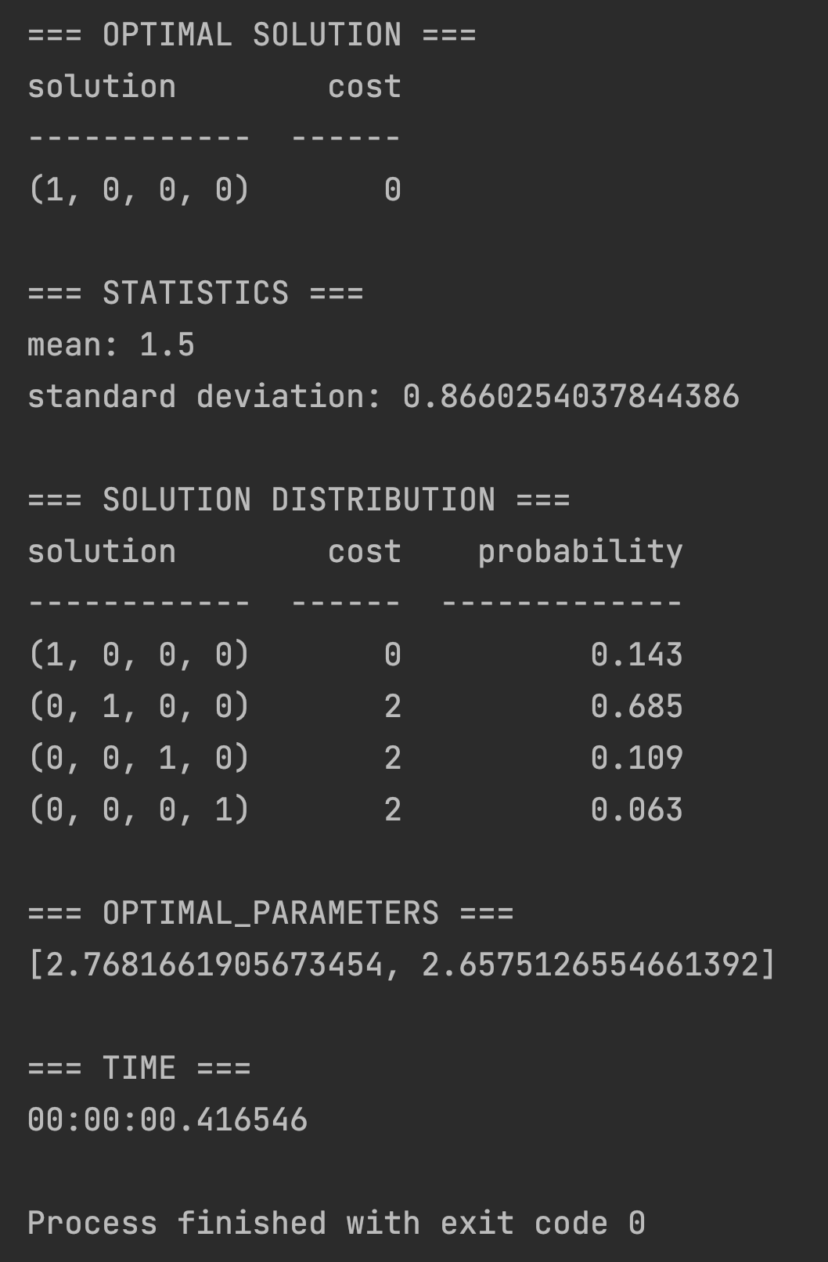Click the mean value 1.5
This screenshot has height=1262, width=828.
pos(167,345)
